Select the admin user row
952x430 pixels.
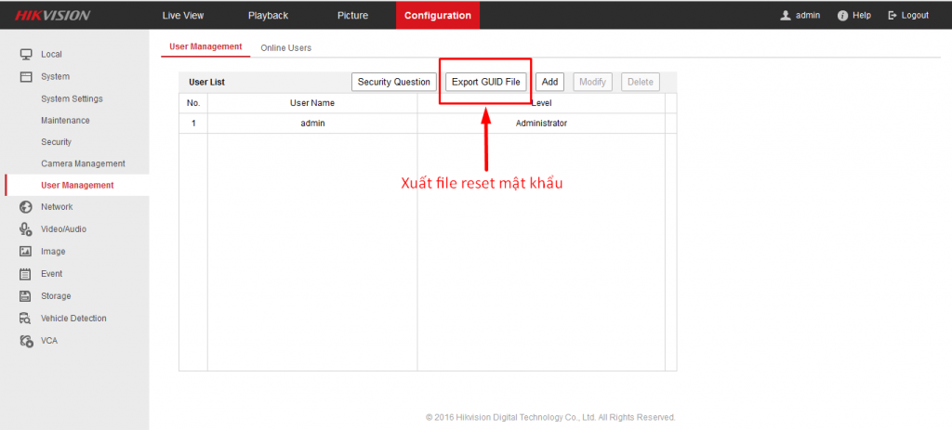(x=312, y=123)
